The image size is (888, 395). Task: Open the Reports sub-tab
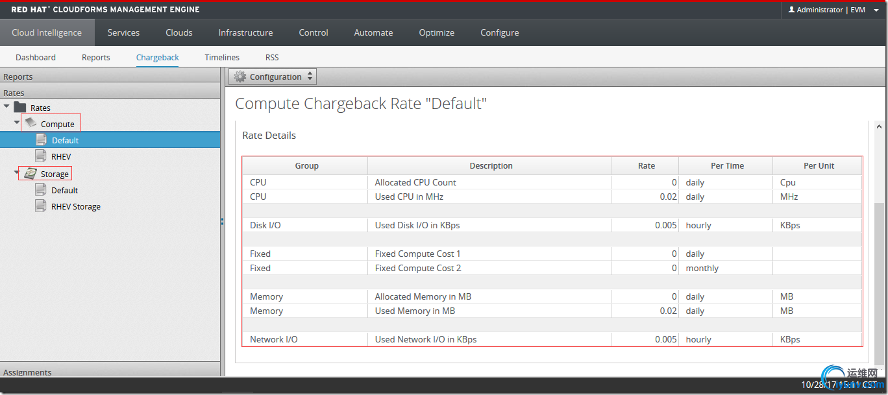(96, 57)
